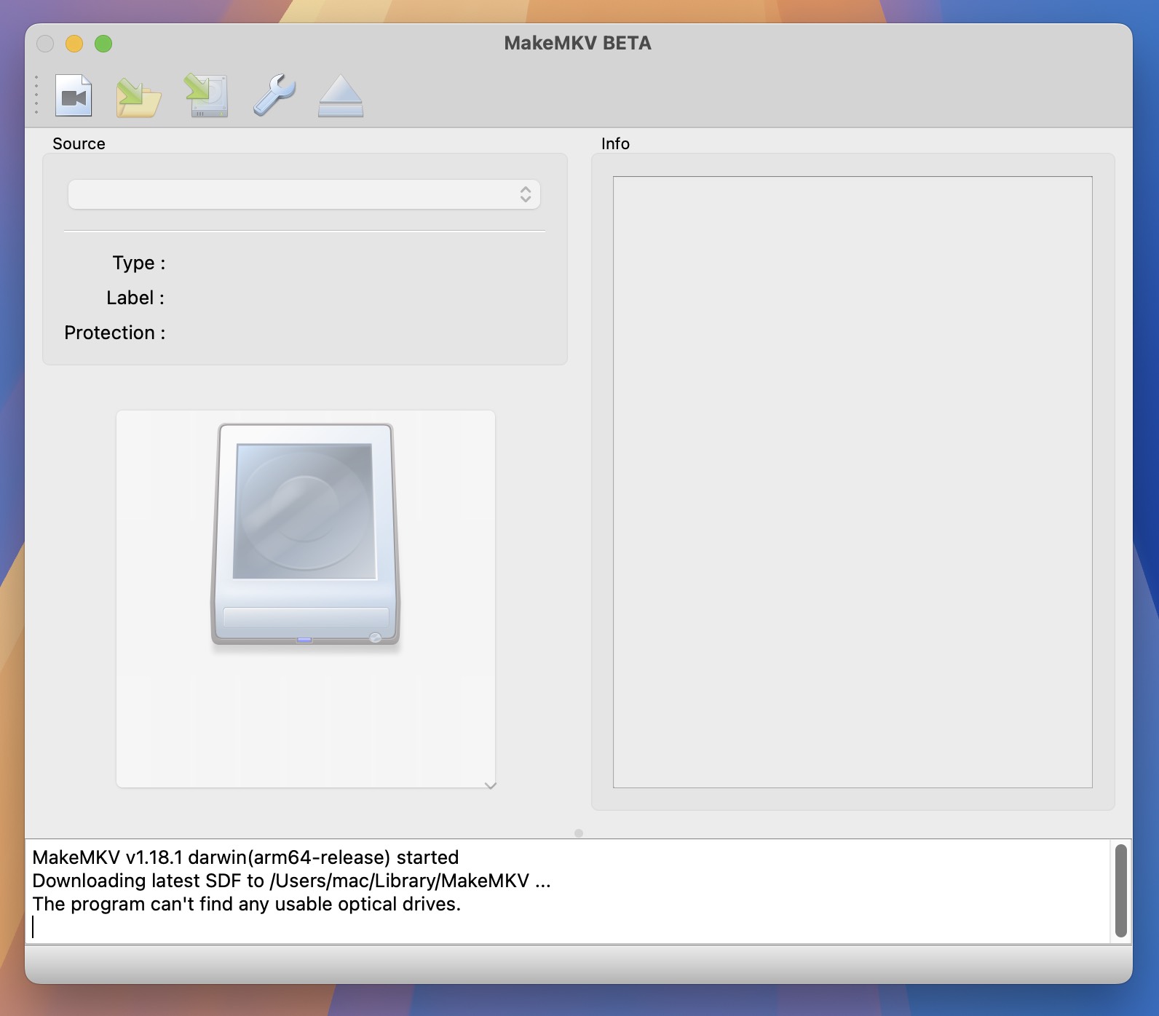Viewport: 1159px width, 1016px height.
Task: Click the large optical drive image button
Action: [306, 598]
